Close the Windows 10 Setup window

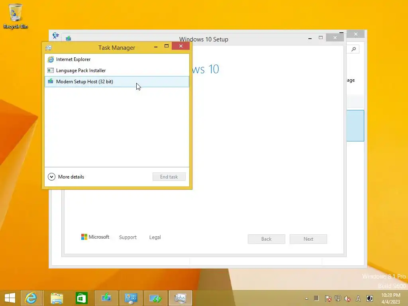[x=335, y=38]
